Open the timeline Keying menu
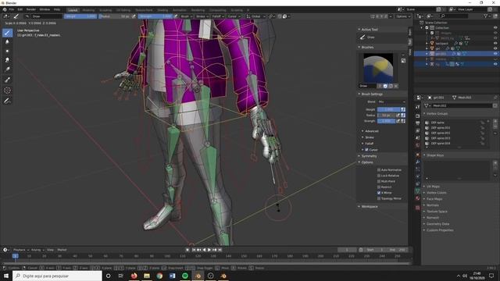 [x=37, y=250]
